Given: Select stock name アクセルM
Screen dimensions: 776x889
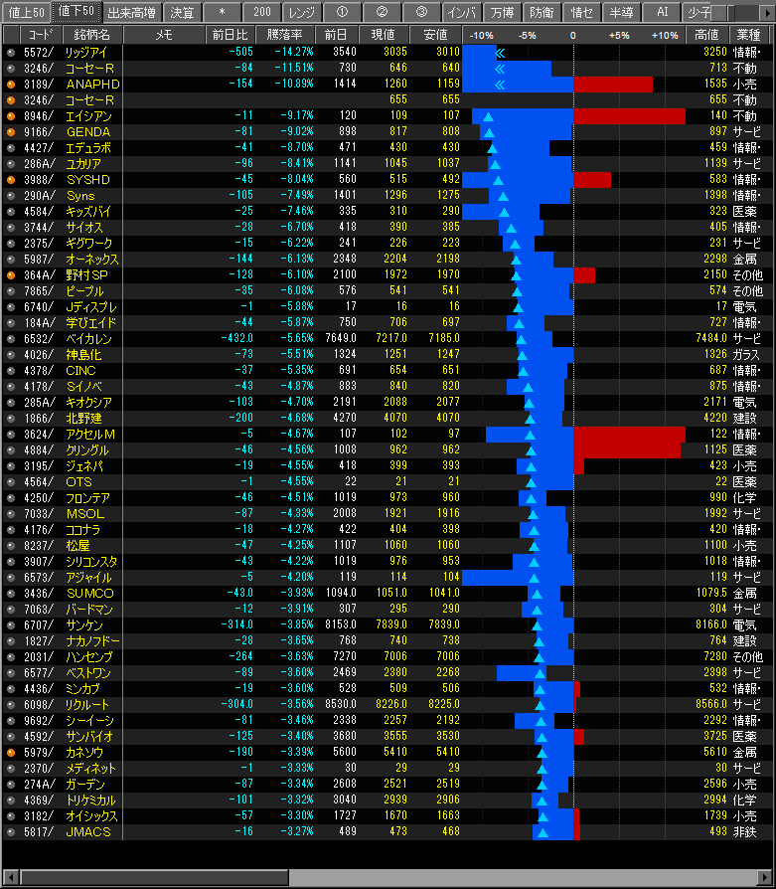Looking at the screenshot, I should [90, 435].
